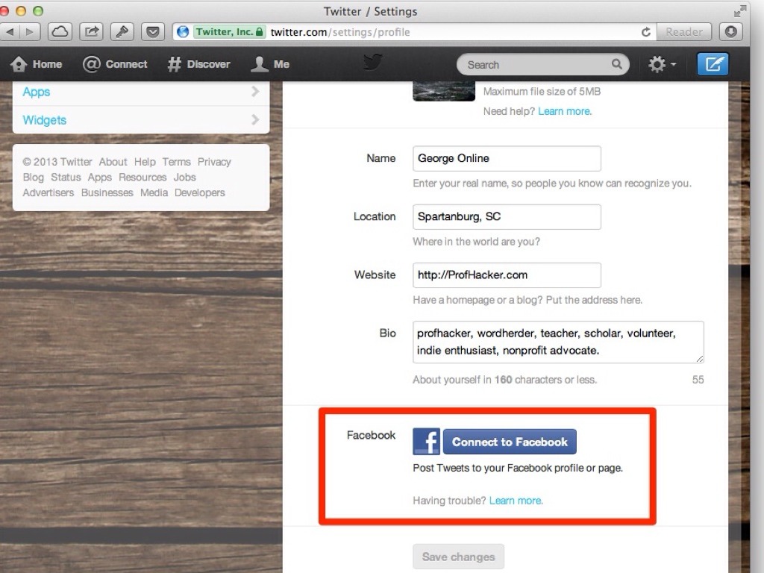764x573 pixels.
Task: Click the profile header image thumbnail
Action: pyautogui.click(x=444, y=92)
